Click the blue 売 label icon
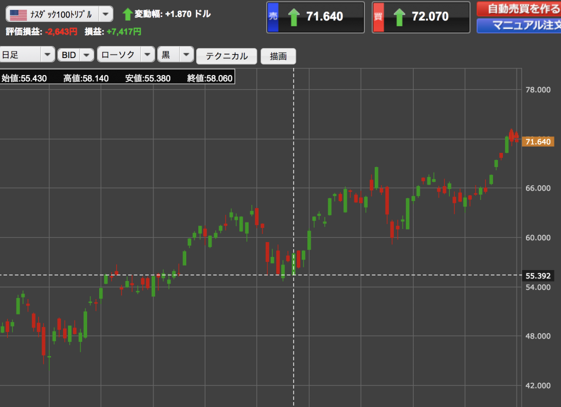The width and height of the screenshot is (561, 407). [273, 17]
